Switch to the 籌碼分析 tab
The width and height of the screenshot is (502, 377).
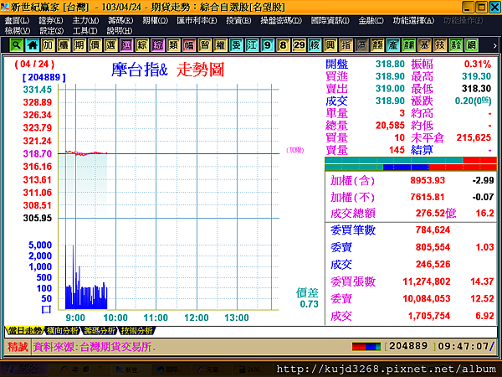(x=100, y=331)
